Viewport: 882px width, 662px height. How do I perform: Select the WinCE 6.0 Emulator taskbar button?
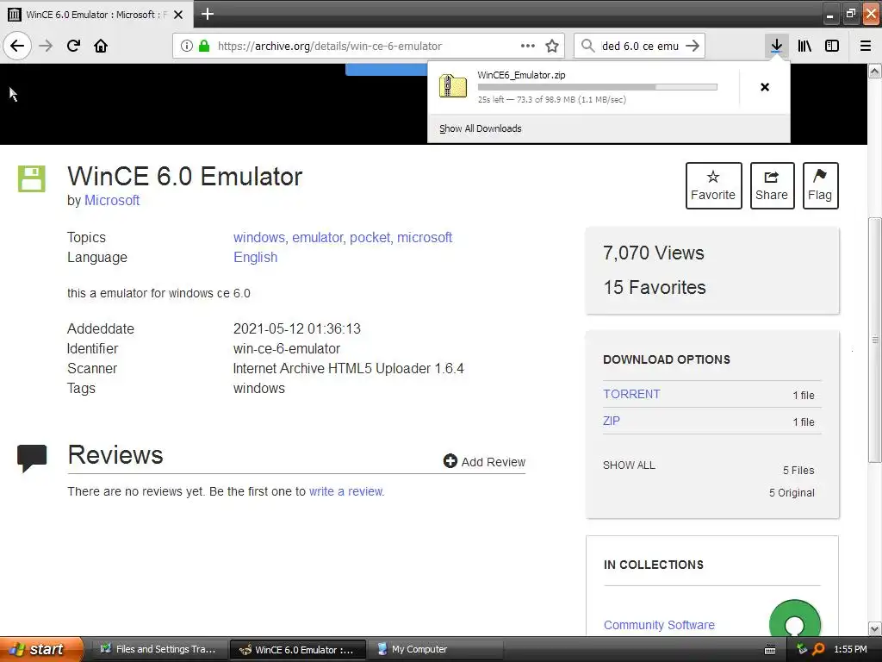pos(298,649)
